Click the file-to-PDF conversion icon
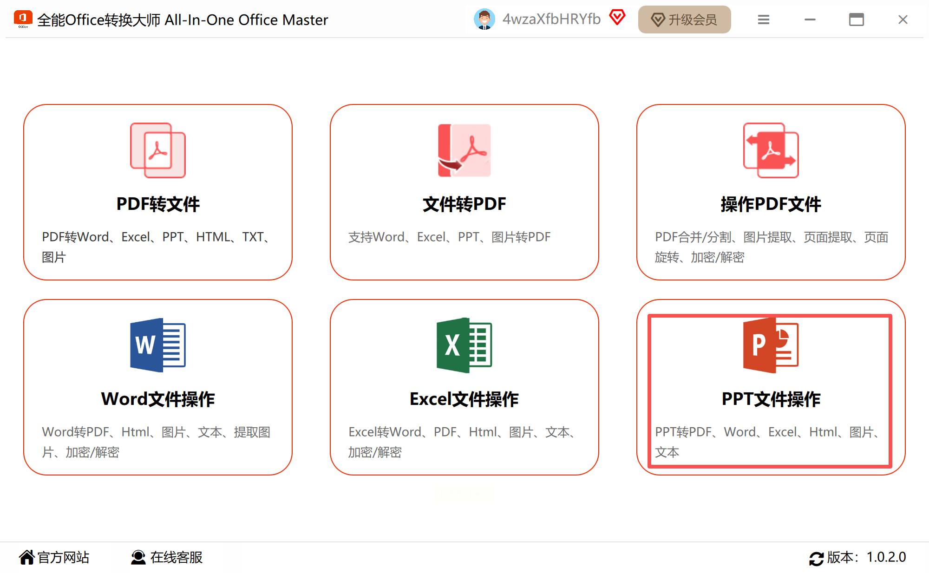929x573 pixels. [x=464, y=150]
